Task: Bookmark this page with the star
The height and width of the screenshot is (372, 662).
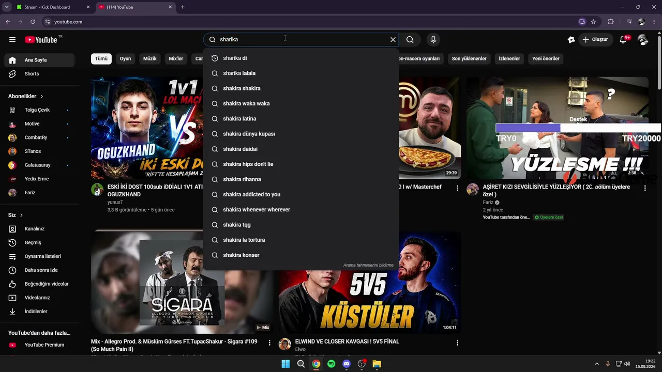Action: (x=593, y=22)
